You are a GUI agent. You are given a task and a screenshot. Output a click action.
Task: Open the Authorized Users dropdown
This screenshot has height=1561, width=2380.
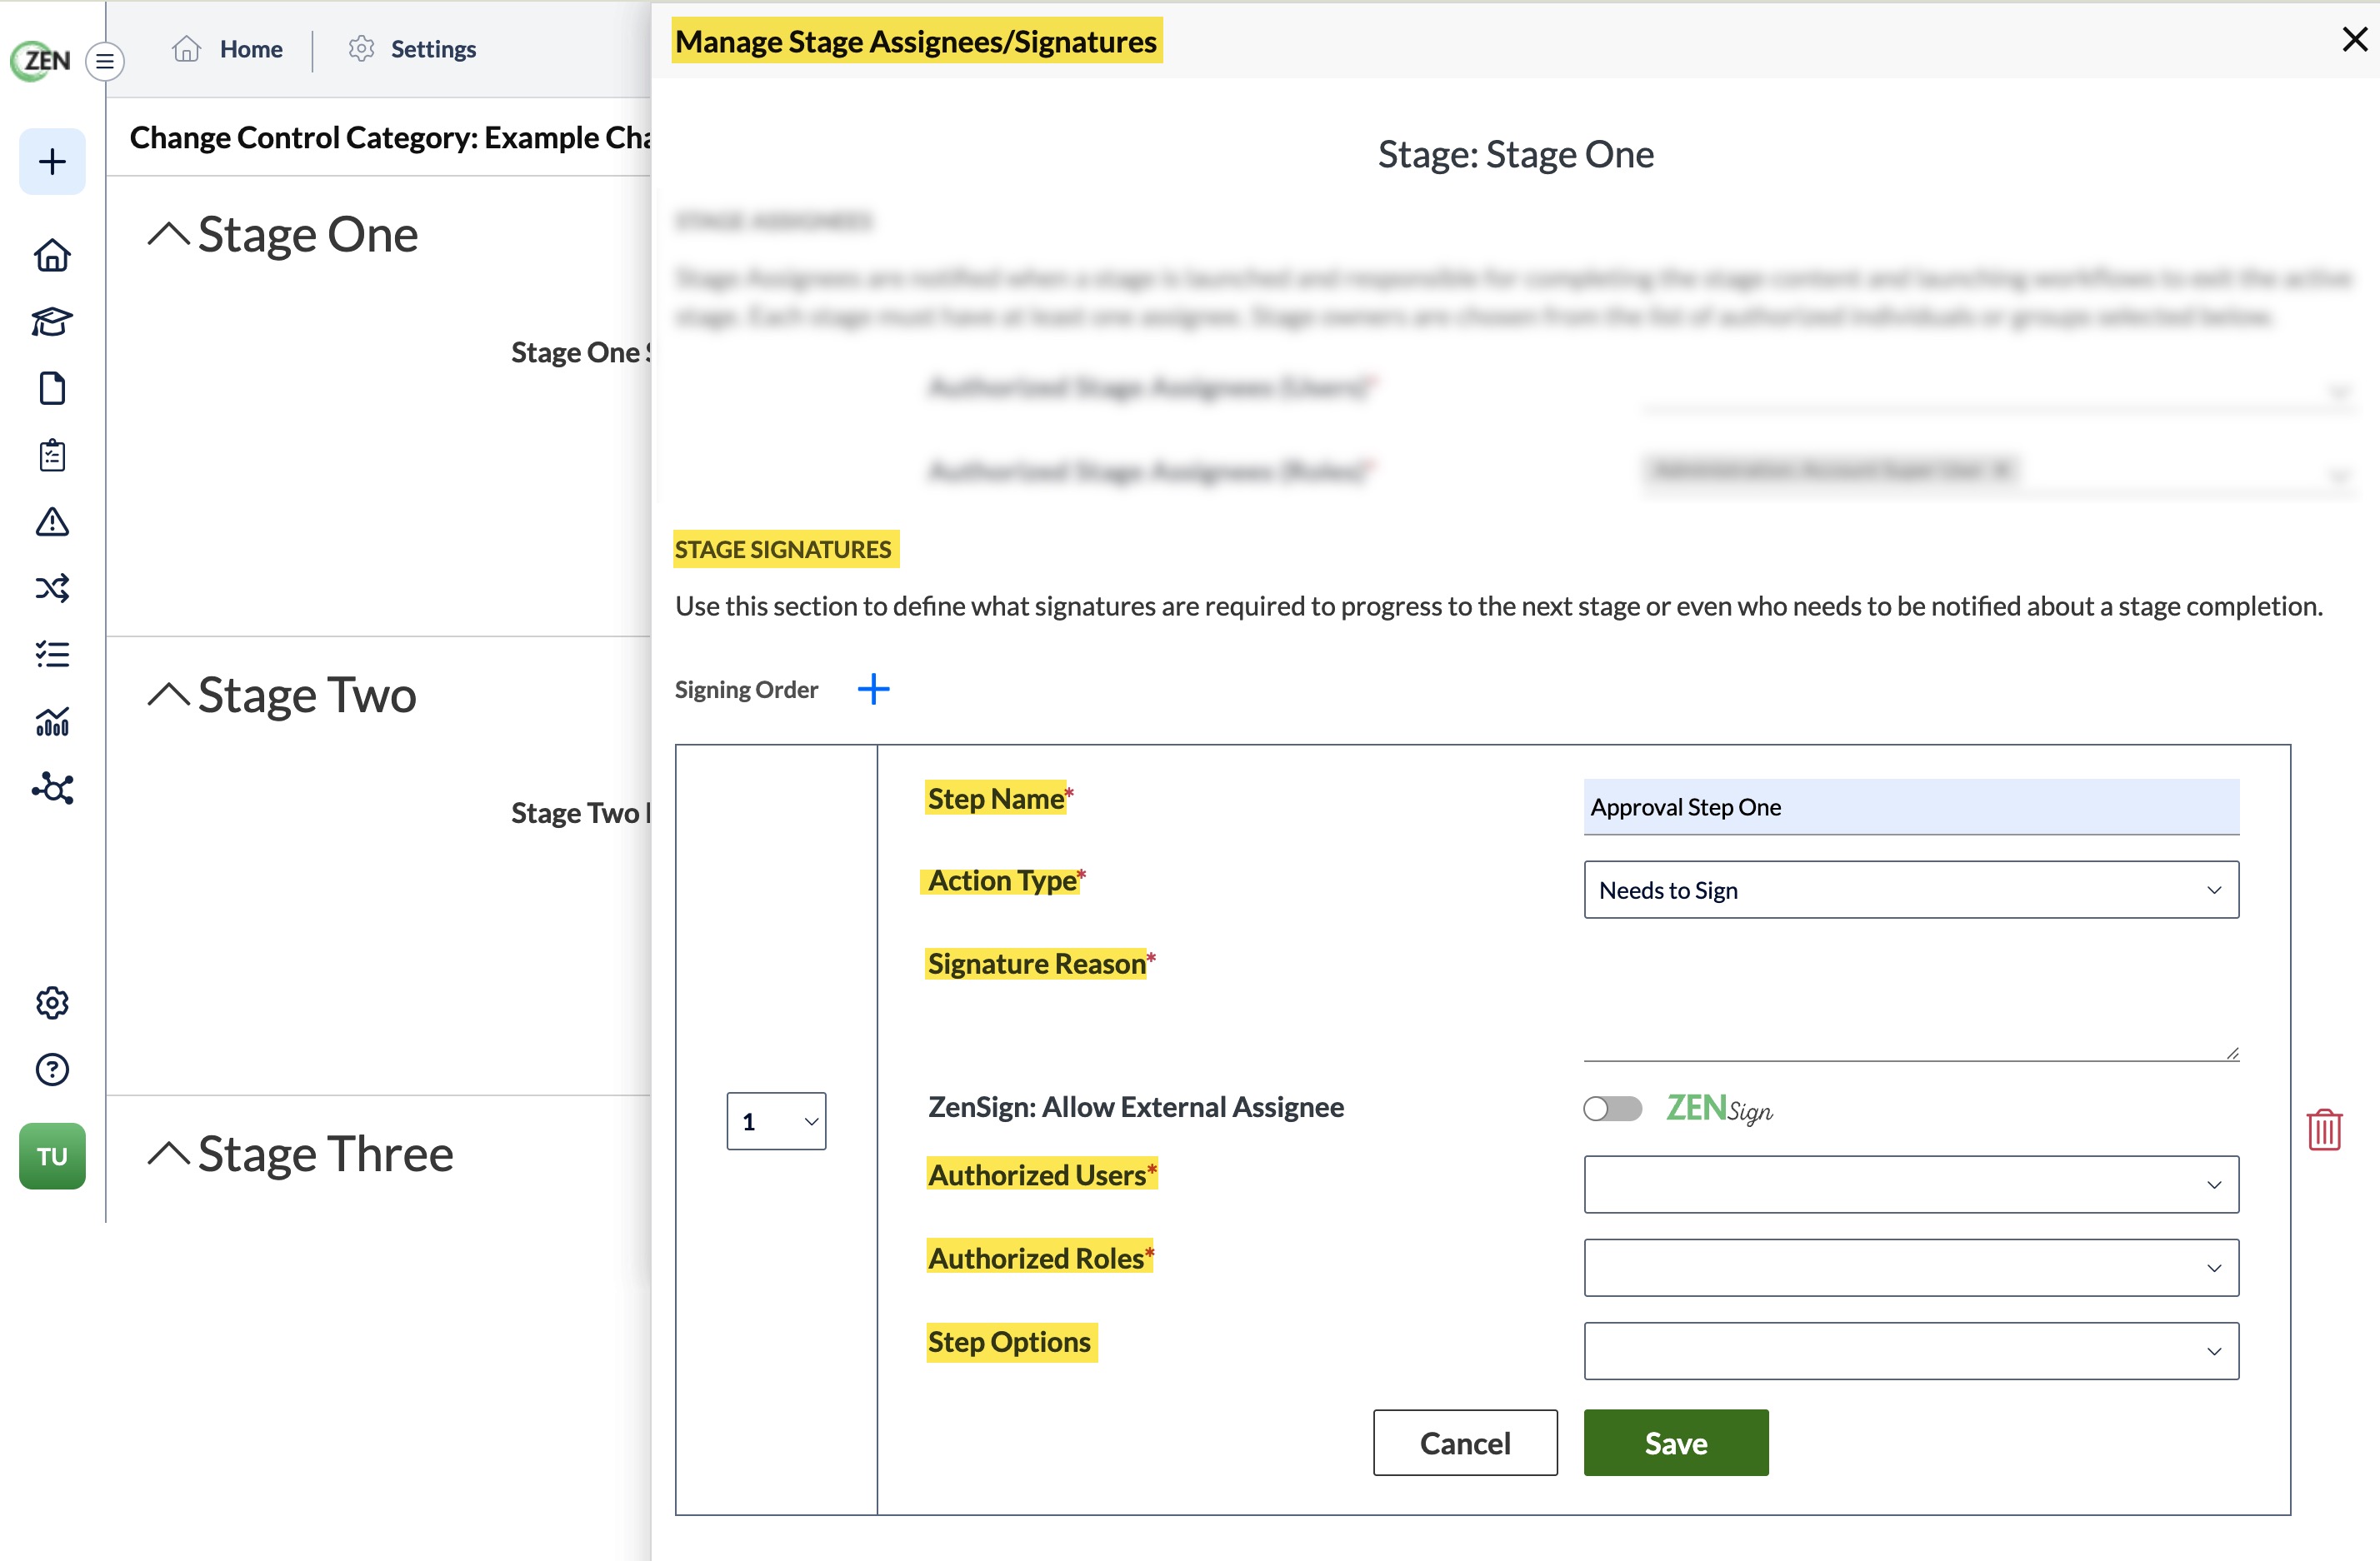[x=1911, y=1184]
